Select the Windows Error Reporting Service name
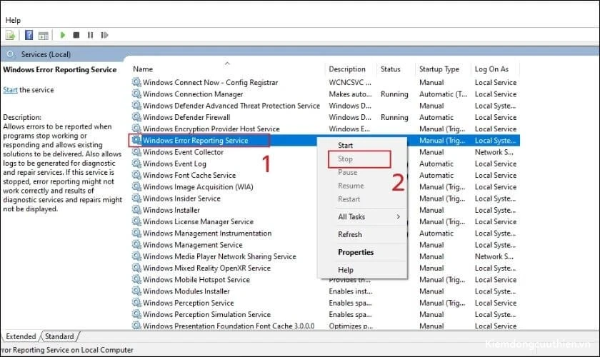Viewport: 600px width, 357px height. point(196,141)
